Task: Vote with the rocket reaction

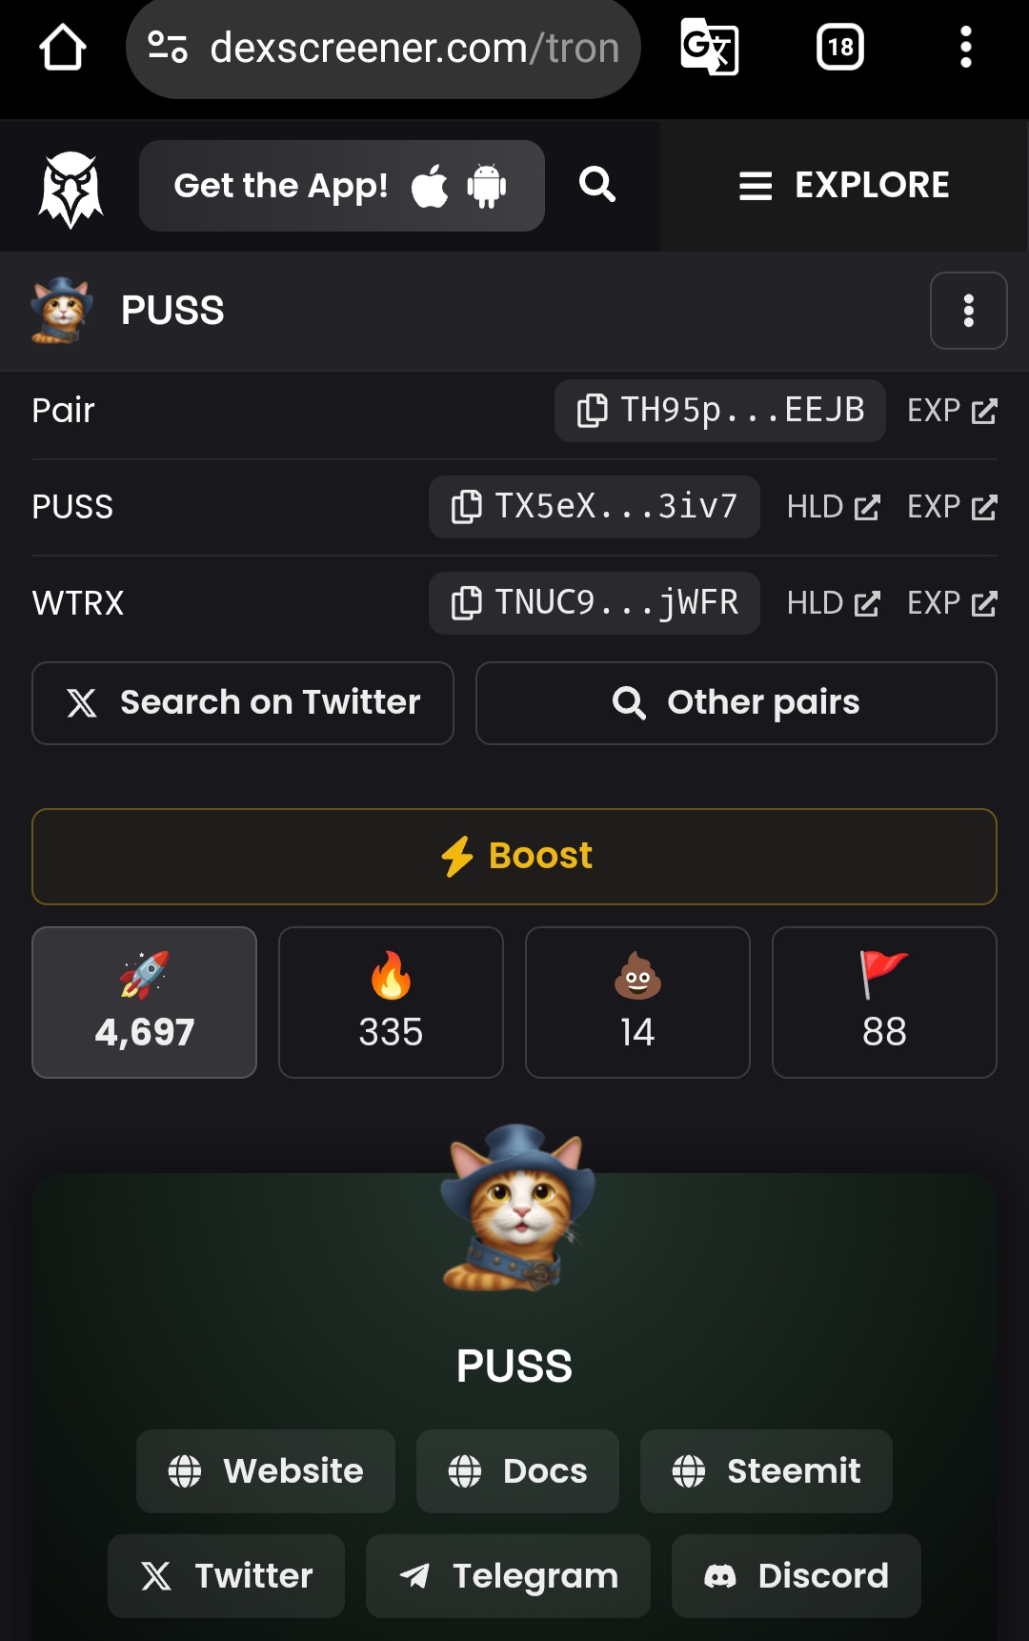Action: click(x=145, y=1003)
